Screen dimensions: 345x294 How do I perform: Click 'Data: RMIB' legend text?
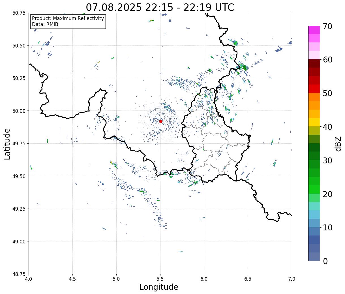[x=45, y=24]
